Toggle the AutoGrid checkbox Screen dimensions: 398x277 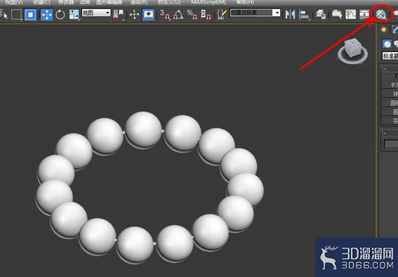(396, 76)
